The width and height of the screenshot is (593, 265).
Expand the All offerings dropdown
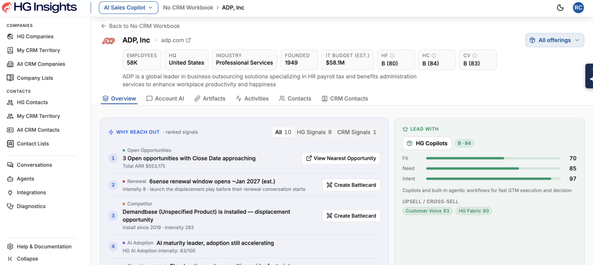coord(554,40)
